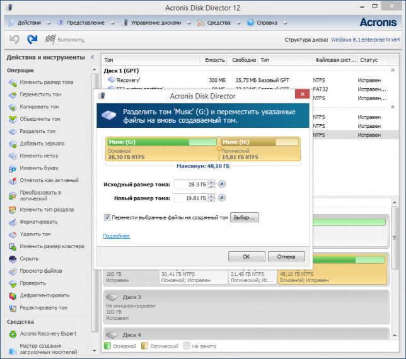Click the Выполнить toolbar label
This screenshot has width=406, height=359.
(x=71, y=40)
